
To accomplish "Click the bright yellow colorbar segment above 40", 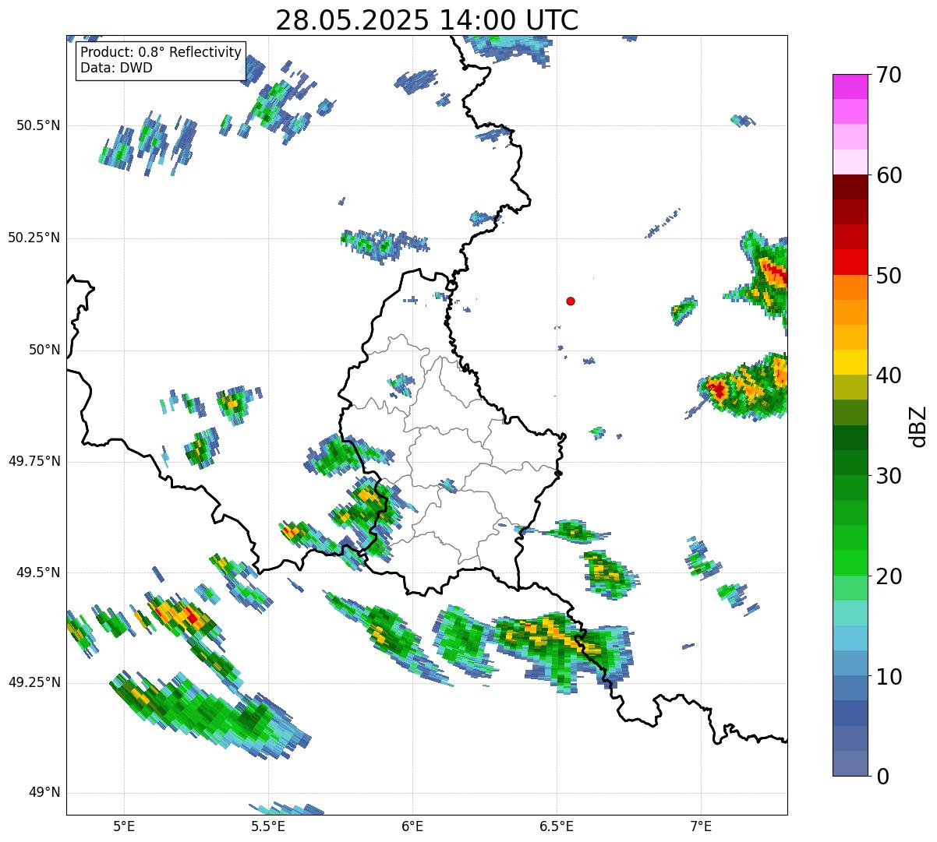I will point(849,362).
